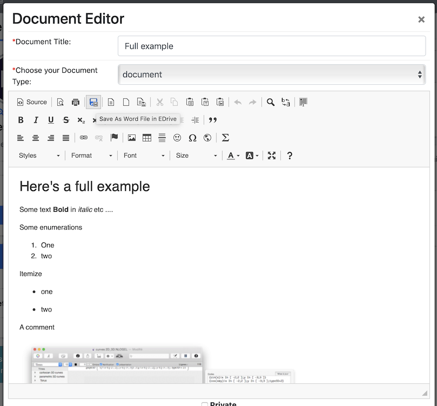This screenshot has width=437, height=406.
Task: Open the Format dropdown
Action: (x=91, y=155)
